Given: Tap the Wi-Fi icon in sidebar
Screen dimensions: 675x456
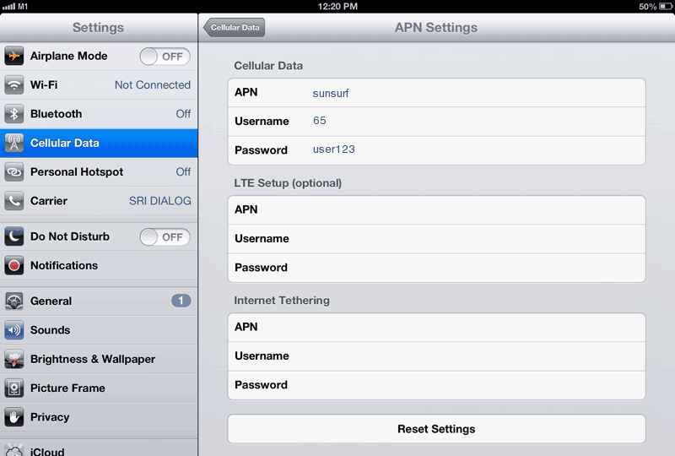Looking at the screenshot, I should pyautogui.click(x=13, y=85).
